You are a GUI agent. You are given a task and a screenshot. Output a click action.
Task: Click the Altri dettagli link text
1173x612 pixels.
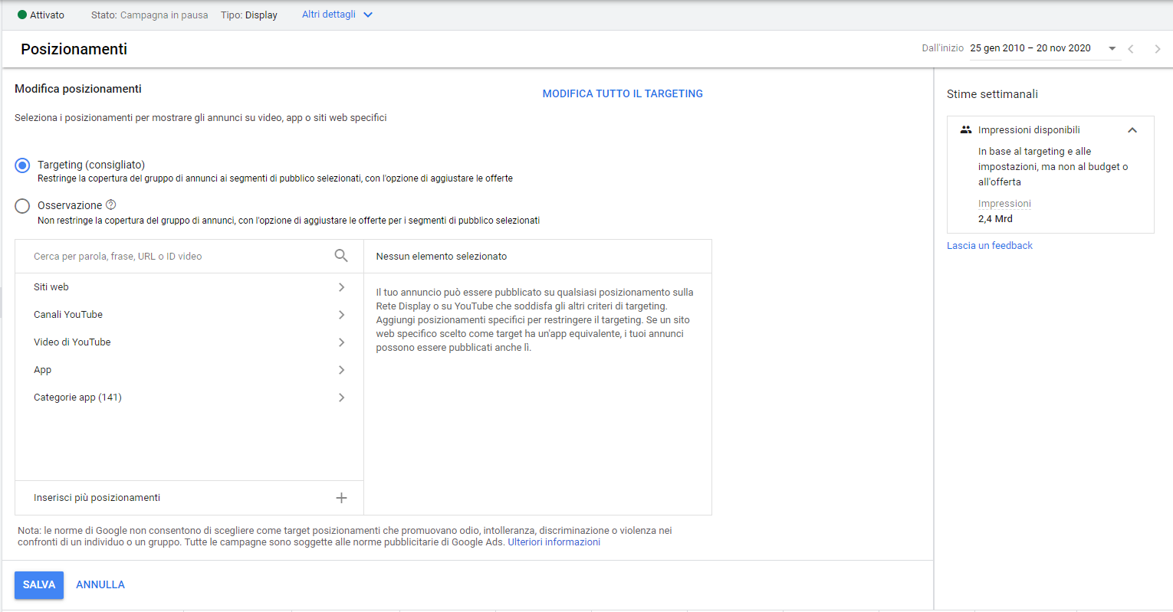329,15
